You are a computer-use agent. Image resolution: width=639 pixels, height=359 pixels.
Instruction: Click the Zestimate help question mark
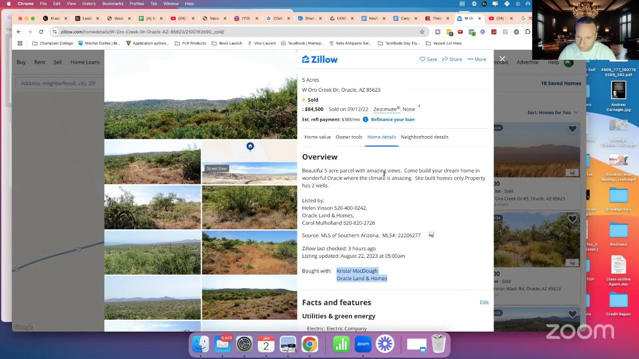[419, 107]
